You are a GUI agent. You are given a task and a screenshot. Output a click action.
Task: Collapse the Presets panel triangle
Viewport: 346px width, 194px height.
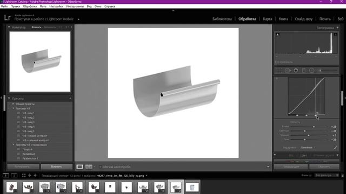click(x=9, y=98)
